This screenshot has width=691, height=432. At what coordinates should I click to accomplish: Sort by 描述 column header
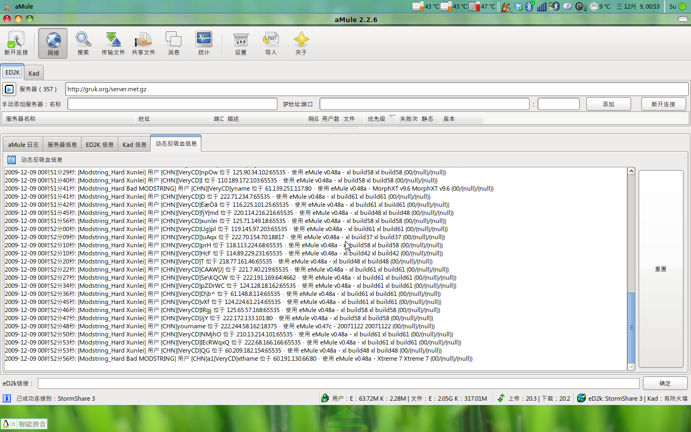(266, 119)
